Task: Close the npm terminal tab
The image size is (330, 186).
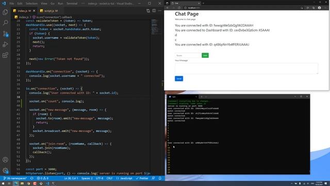Action: (x=196, y=97)
